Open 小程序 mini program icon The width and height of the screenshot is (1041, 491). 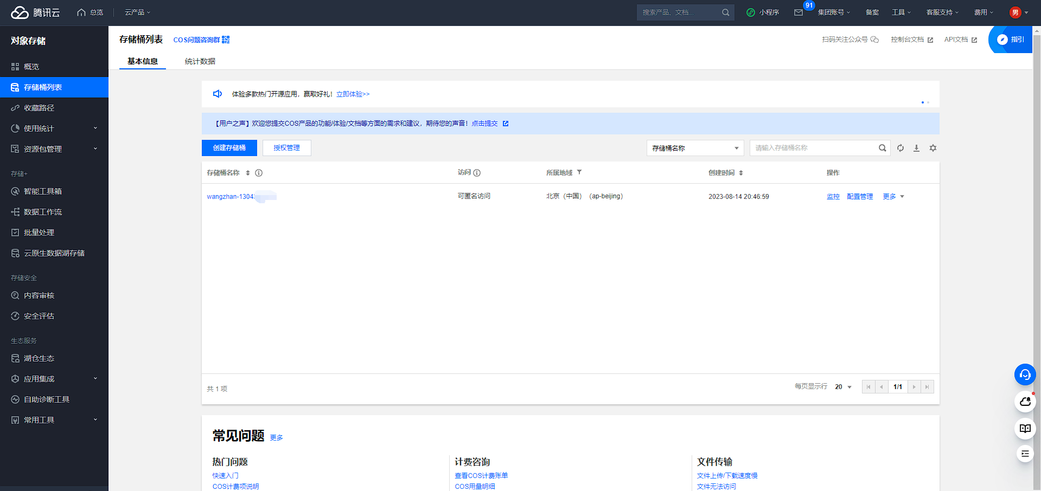(751, 12)
